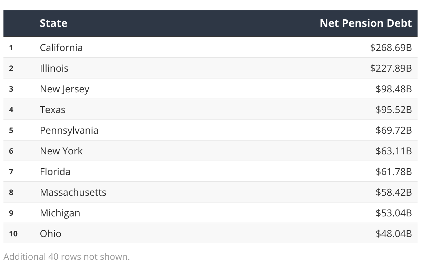Viewport: 421px width, 266px height.
Task: Select Texas's $95.52B value
Action: [x=394, y=110]
